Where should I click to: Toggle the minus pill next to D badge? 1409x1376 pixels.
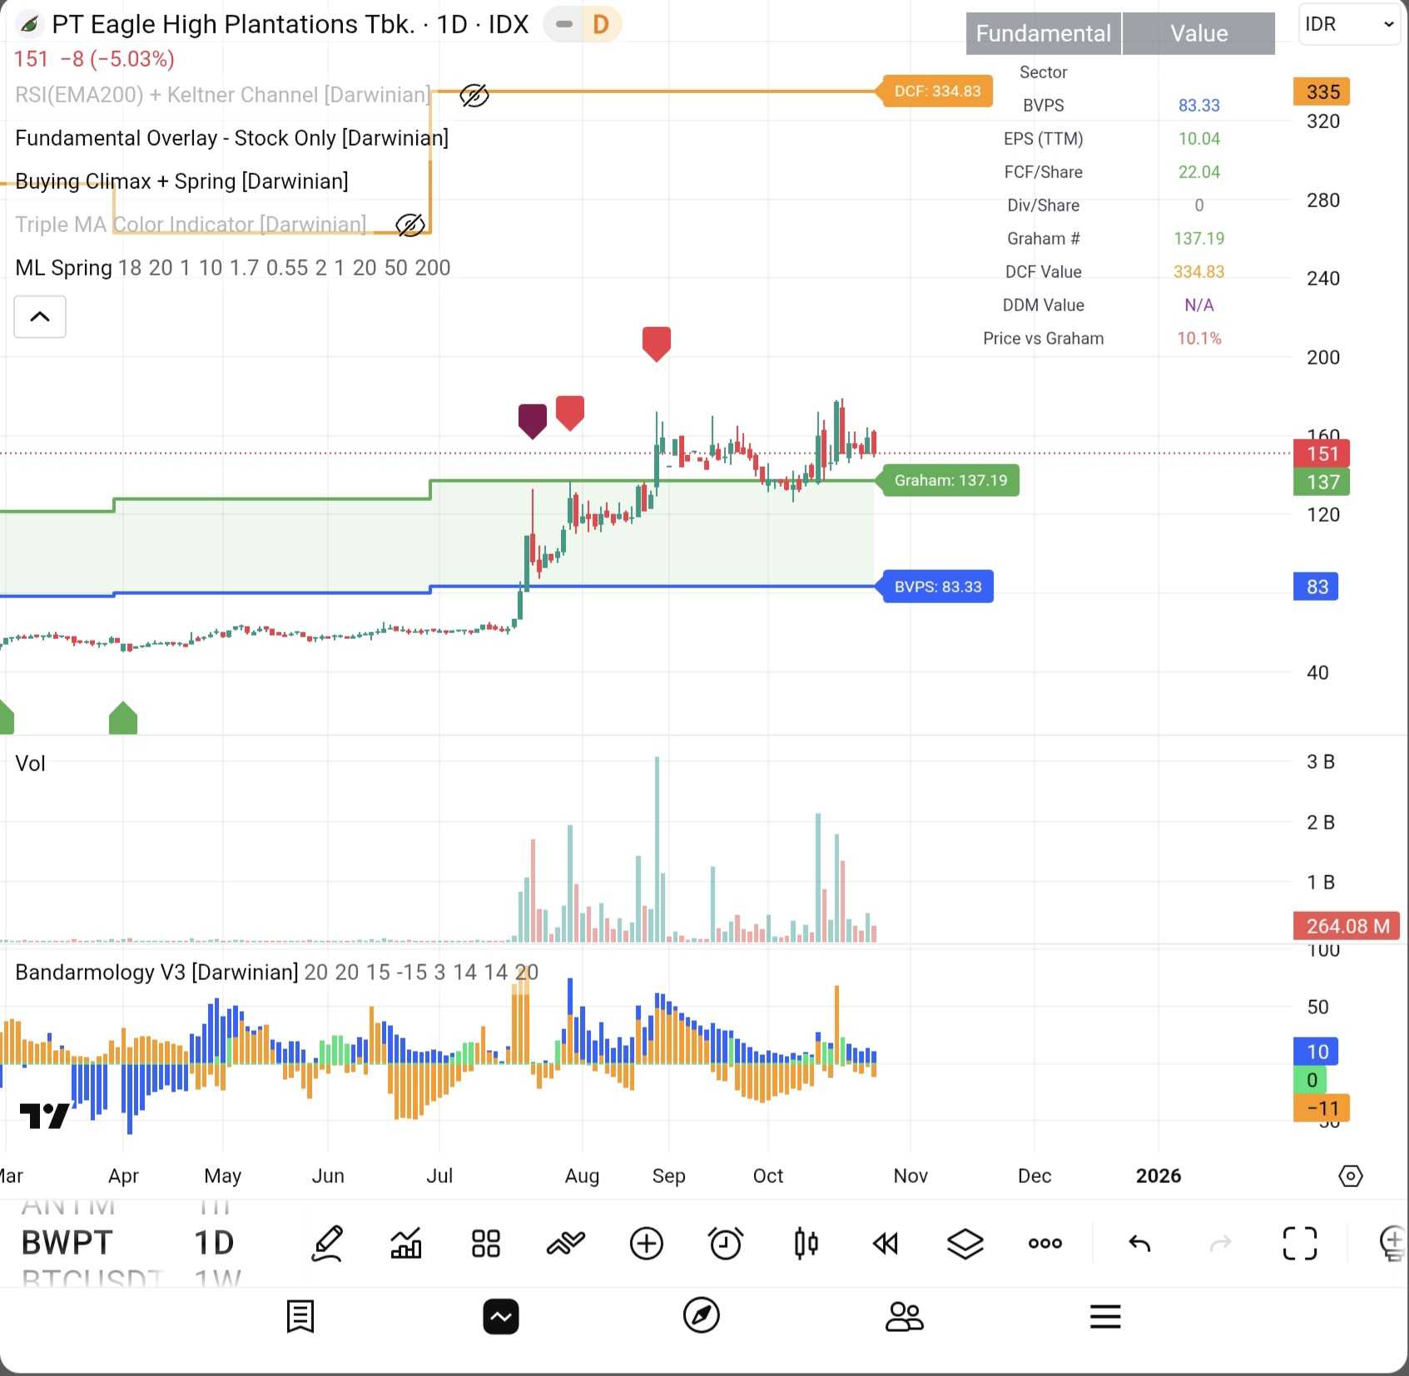[563, 24]
